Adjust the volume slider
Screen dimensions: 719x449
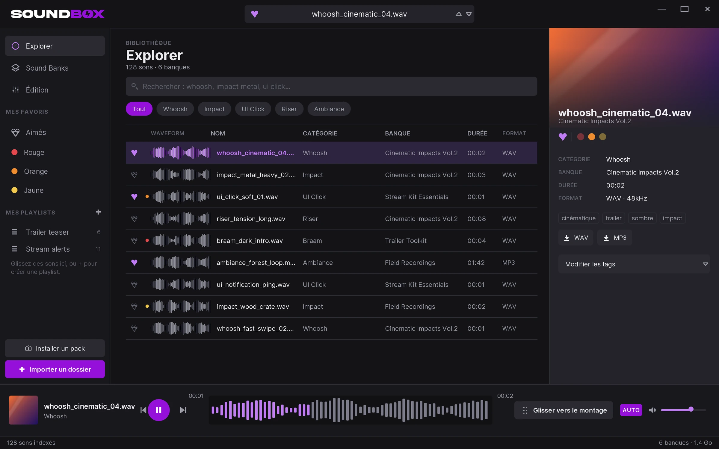click(x=684, y=410)
